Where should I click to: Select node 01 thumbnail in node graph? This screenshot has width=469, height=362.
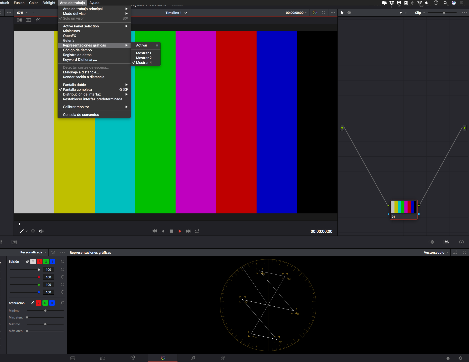(x=404, y=209)
